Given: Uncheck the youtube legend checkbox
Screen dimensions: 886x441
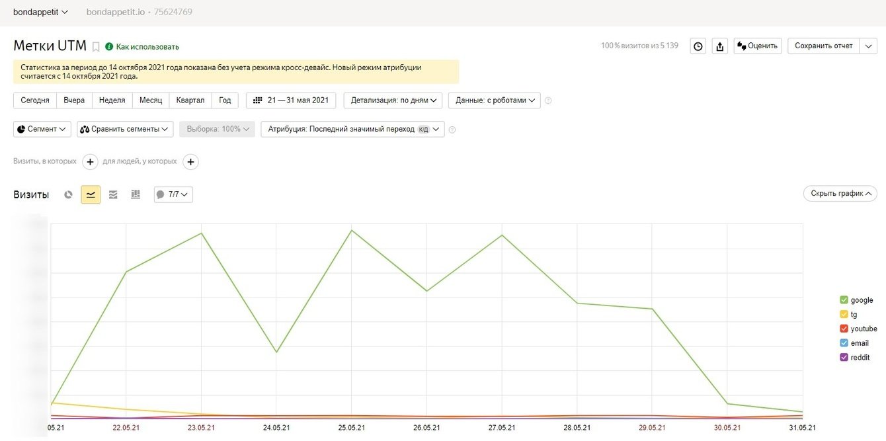Looking at the screenshot, I should pyautogui.click(x=844, y=329).
